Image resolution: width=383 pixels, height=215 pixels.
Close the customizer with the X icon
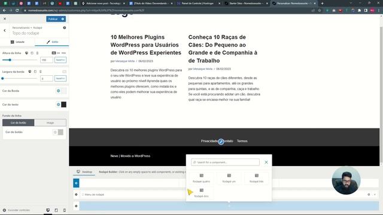pyautogui.click(x=5, y=19)
